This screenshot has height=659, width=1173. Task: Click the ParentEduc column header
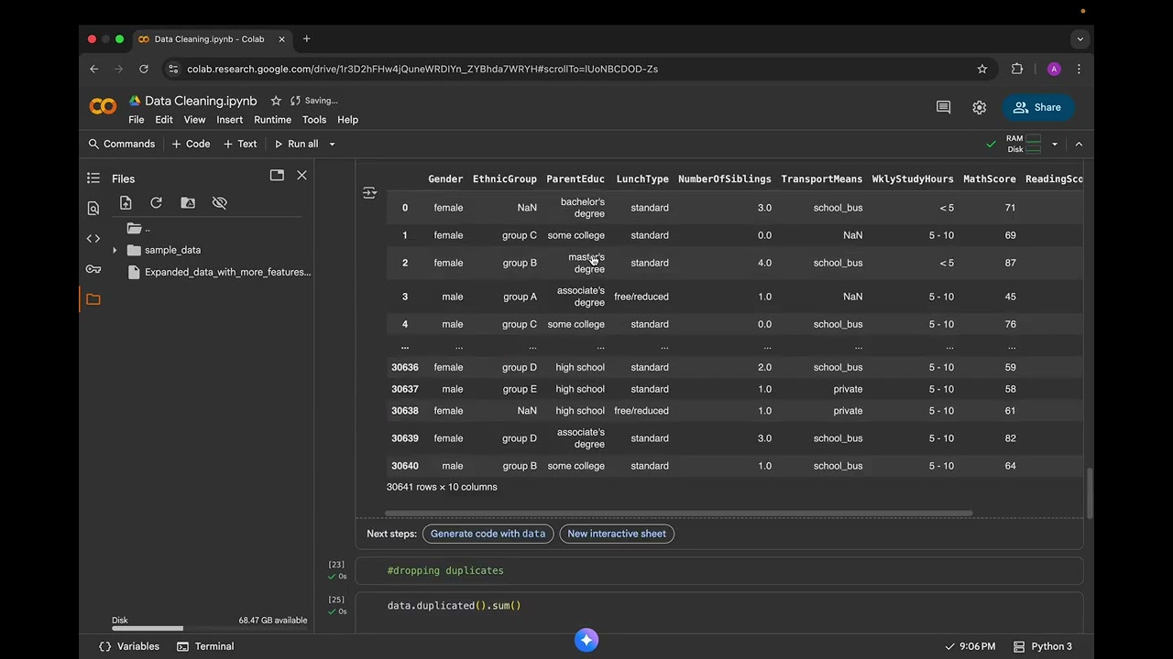pos(576,179)
